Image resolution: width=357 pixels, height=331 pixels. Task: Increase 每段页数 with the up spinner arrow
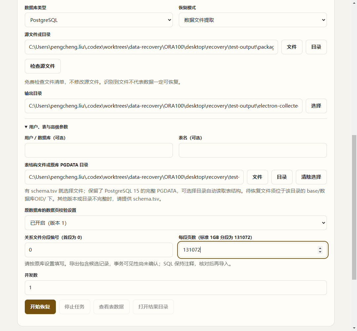click(x=320, y=248)
